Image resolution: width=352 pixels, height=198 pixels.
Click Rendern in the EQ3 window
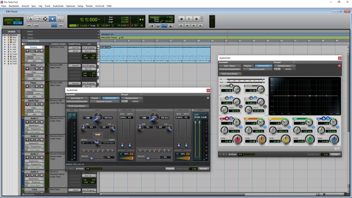335,154
